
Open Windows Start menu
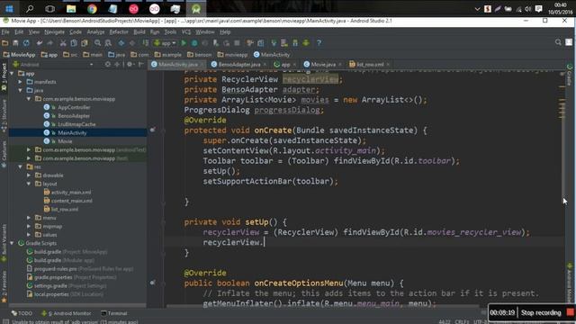(9, 9)
